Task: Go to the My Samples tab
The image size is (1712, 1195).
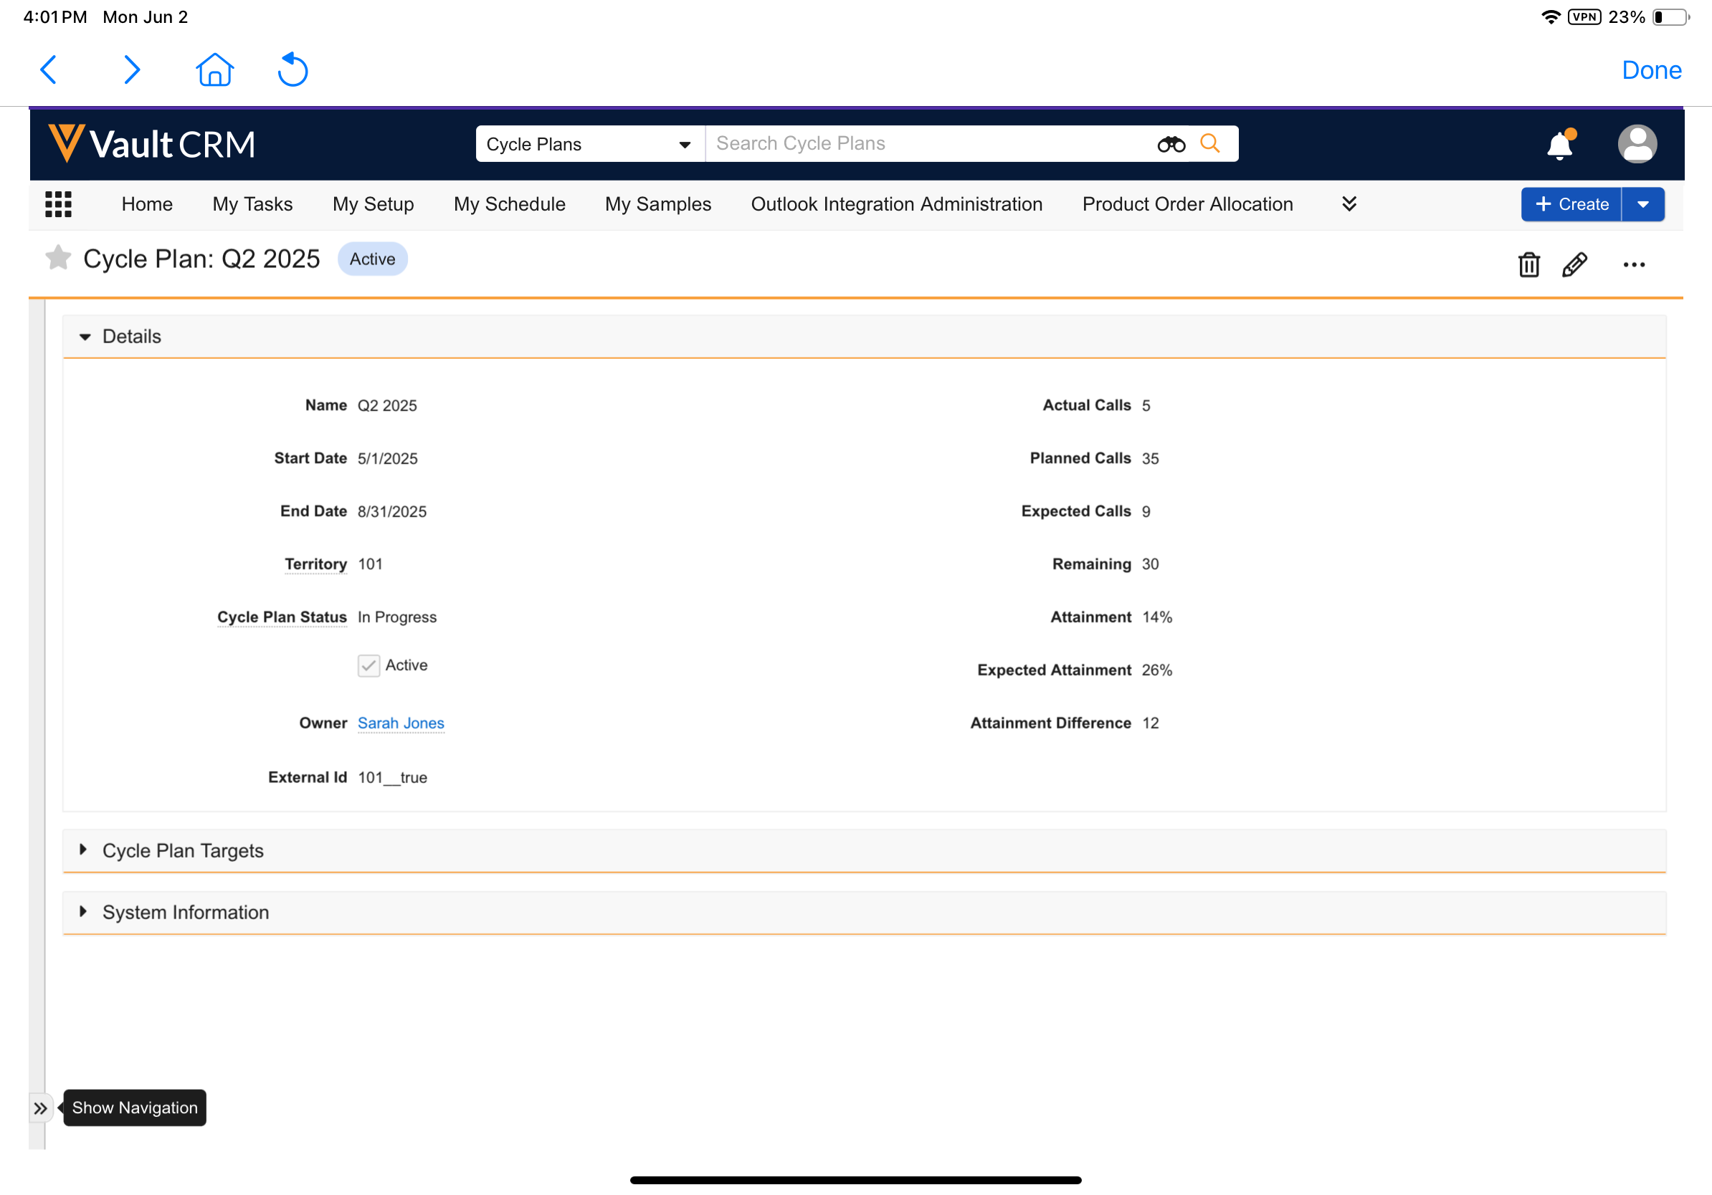Action: 657,204
